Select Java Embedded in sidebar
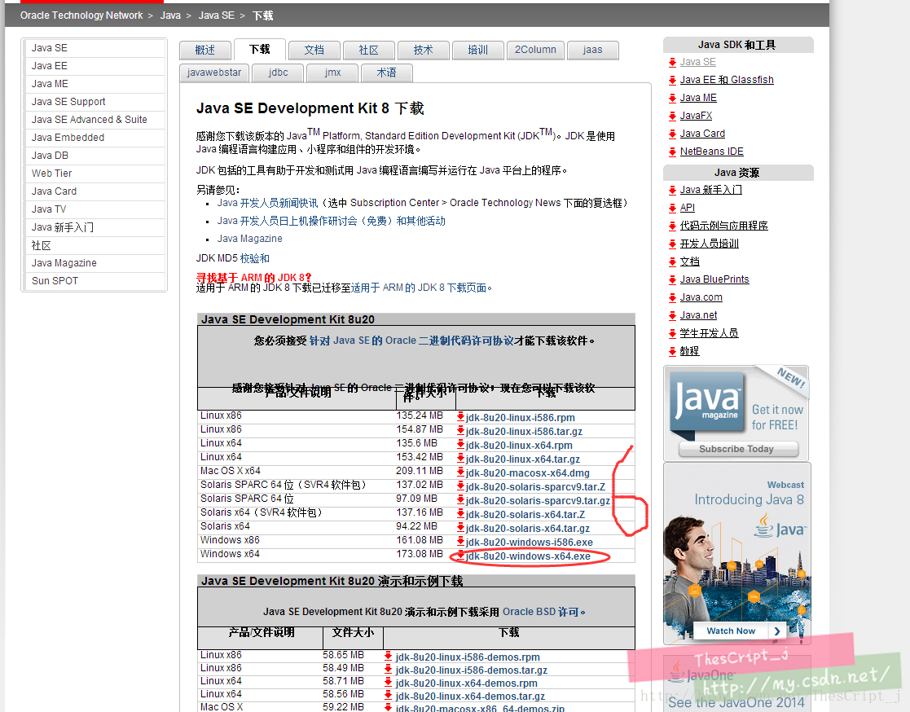Screen dimensions: 910x712 click(95, 138)
